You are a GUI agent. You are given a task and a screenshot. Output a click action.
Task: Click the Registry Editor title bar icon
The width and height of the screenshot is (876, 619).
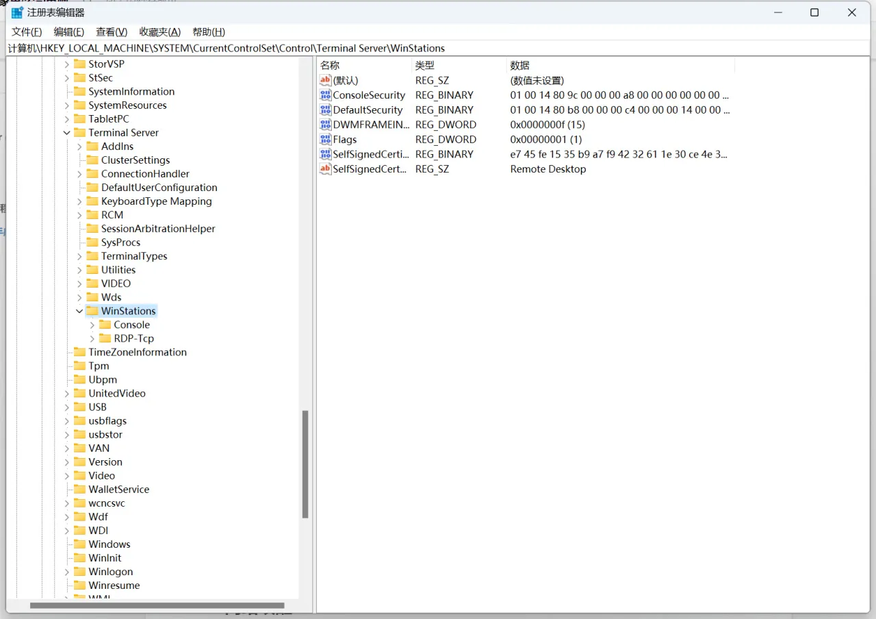coord(17,12)
